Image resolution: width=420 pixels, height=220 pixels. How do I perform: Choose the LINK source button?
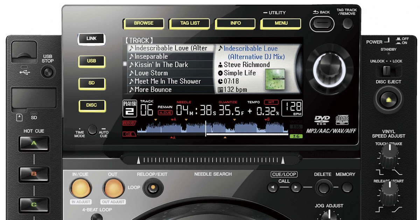(x=91, y=39)
